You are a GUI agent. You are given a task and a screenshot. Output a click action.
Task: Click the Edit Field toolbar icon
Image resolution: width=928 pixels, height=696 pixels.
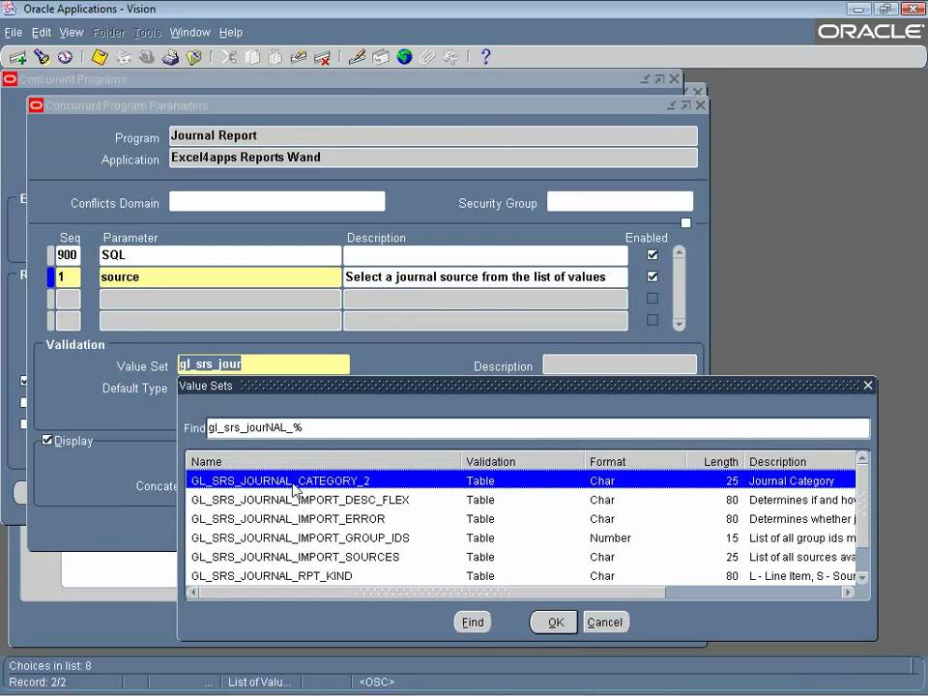point(357,57)
